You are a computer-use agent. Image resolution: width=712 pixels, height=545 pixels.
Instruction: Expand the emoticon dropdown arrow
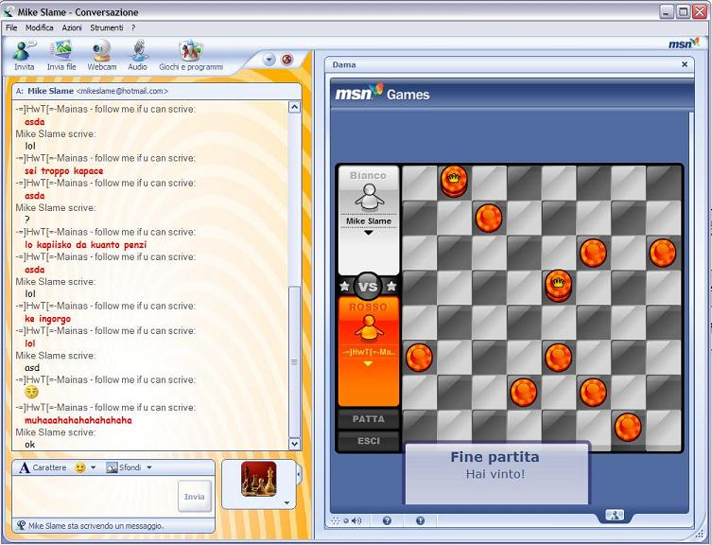93,467
